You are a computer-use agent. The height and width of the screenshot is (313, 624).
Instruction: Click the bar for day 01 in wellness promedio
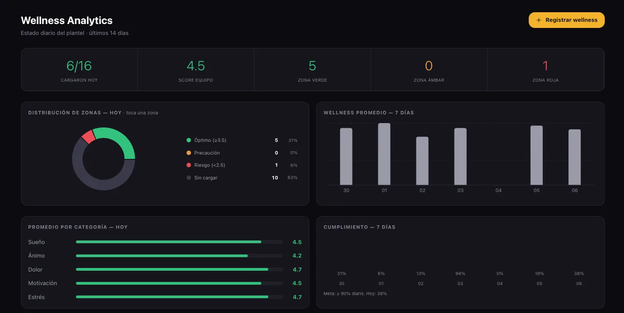[384, 154]
